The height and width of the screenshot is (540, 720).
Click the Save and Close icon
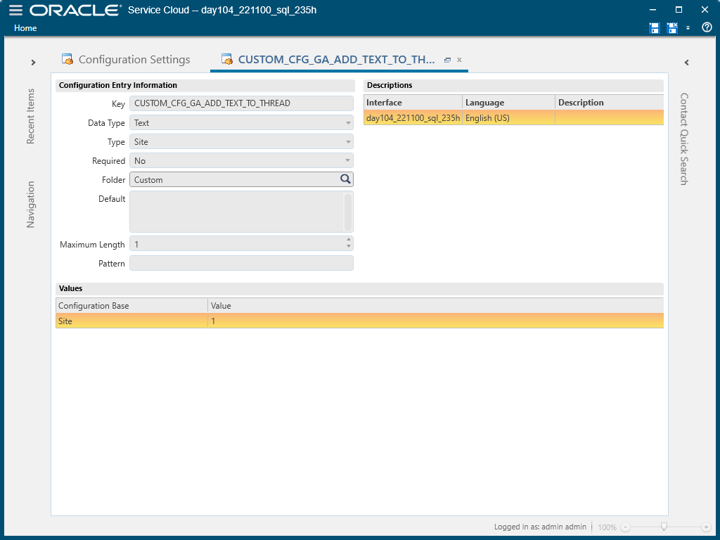(x=672, y=28)
